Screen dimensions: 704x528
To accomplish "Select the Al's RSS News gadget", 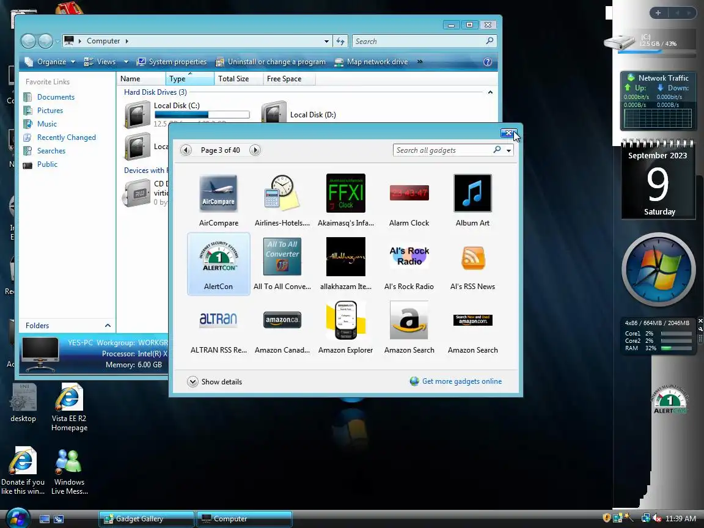I will (x=473, y=257).
